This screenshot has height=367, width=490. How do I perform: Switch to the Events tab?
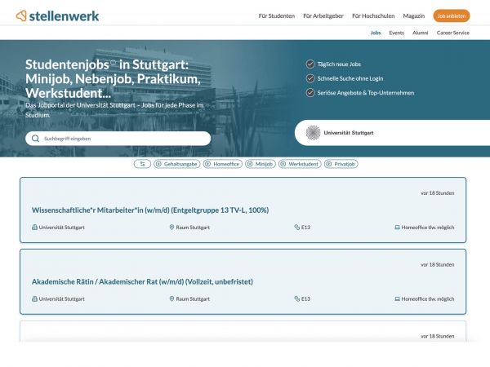[x=397, y=33]
